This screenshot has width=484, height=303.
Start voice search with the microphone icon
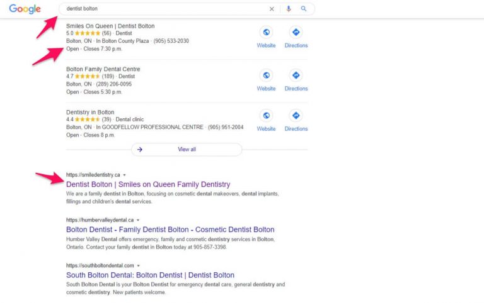(x=288, y=9)
